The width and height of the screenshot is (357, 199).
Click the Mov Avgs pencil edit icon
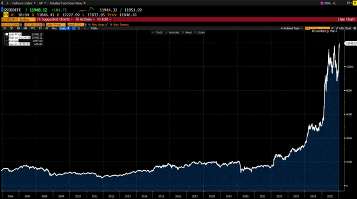106,25
